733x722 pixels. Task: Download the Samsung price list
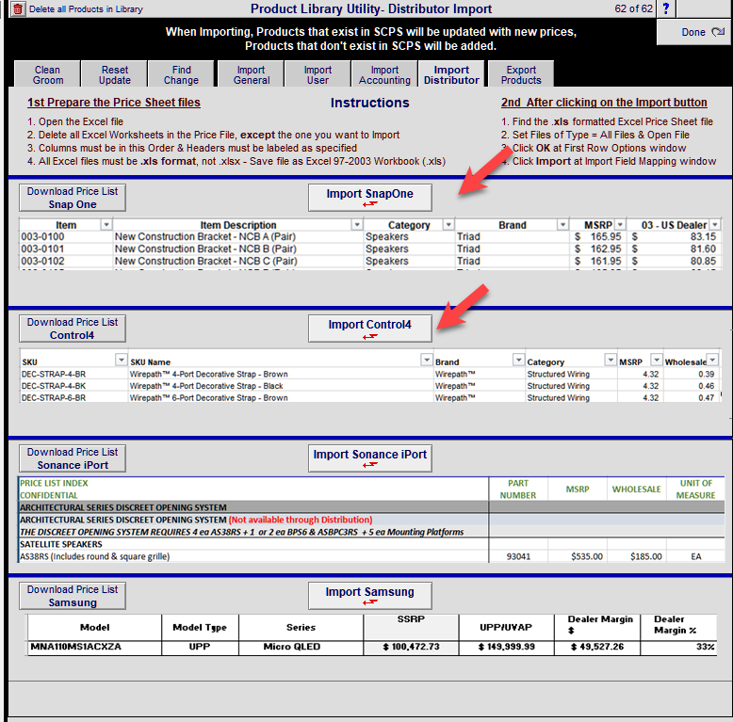(x=73, y=596)
